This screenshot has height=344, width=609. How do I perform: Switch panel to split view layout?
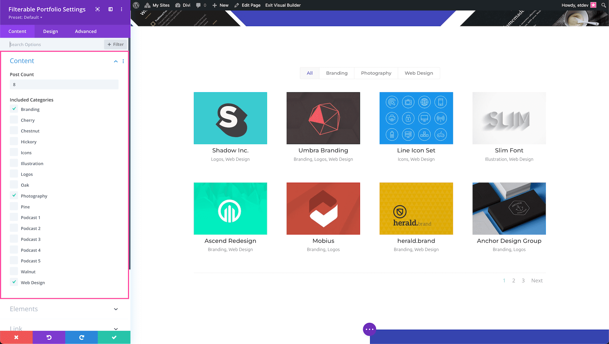pos(110,9)
